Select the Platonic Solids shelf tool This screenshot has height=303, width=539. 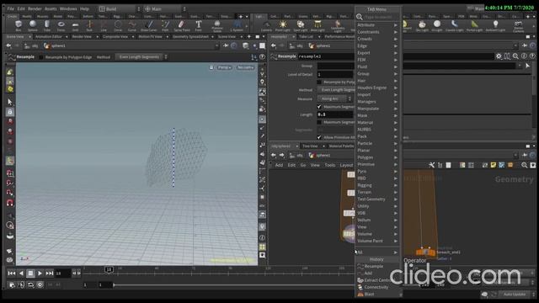pyautogui.click(x=217, y=25)
